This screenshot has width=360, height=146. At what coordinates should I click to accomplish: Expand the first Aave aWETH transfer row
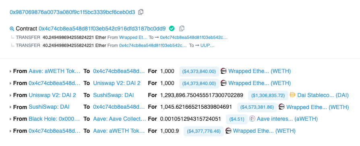[10, 71]
